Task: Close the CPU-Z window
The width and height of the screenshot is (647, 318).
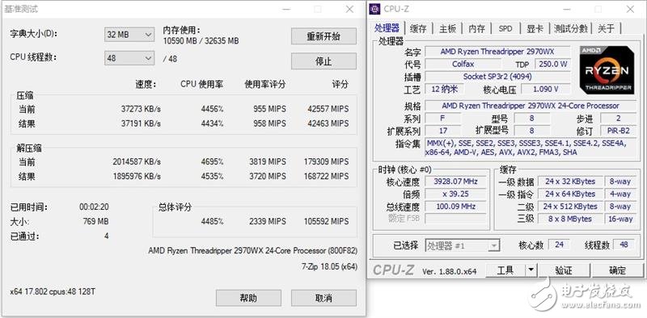Action: coord(630,9)
